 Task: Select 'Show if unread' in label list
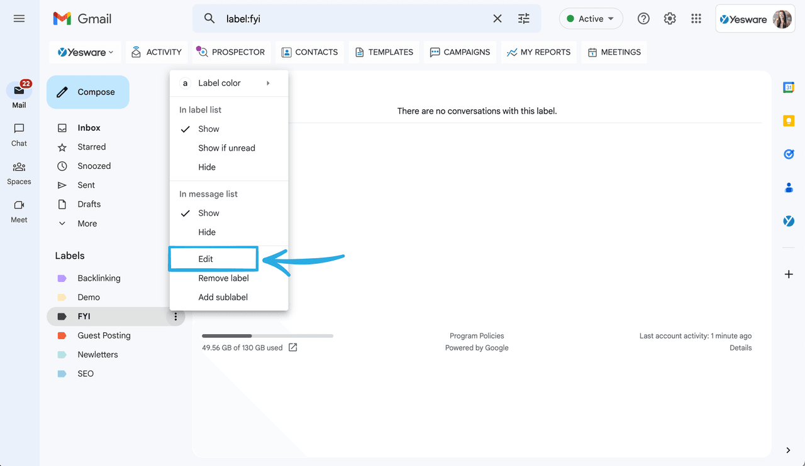coord(226,148)
